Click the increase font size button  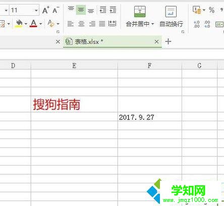click(46, 10)
